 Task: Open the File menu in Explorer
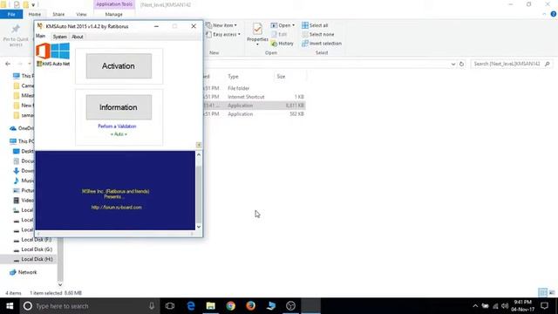[x=11, y=14]
